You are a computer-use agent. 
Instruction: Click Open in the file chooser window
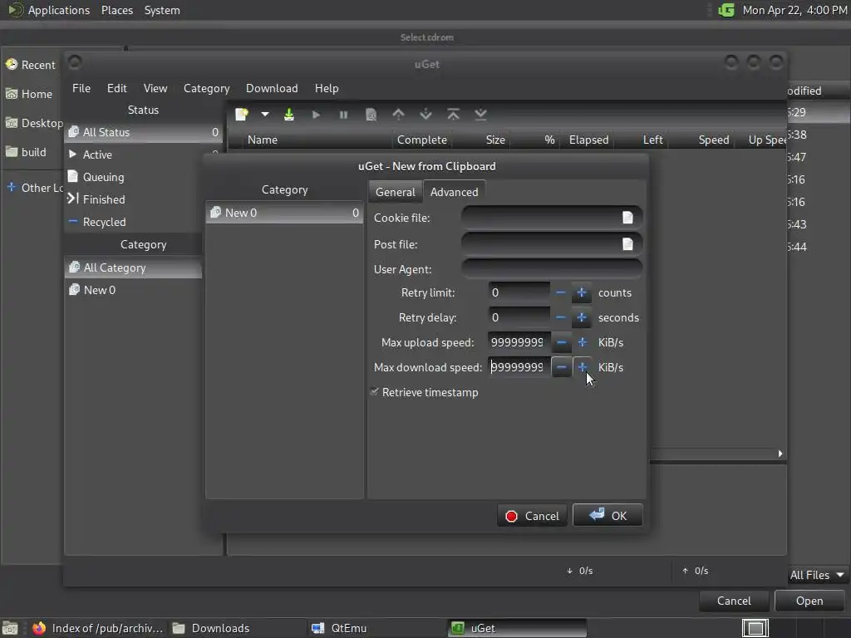pyautogui.click(x=809, y=601)
